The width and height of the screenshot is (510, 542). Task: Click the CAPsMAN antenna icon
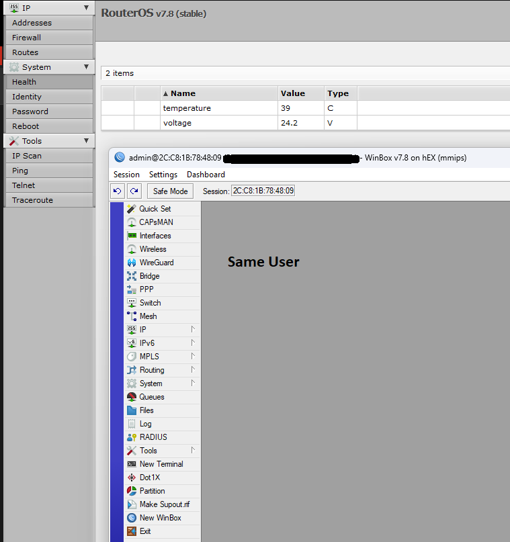pos(132,222)
